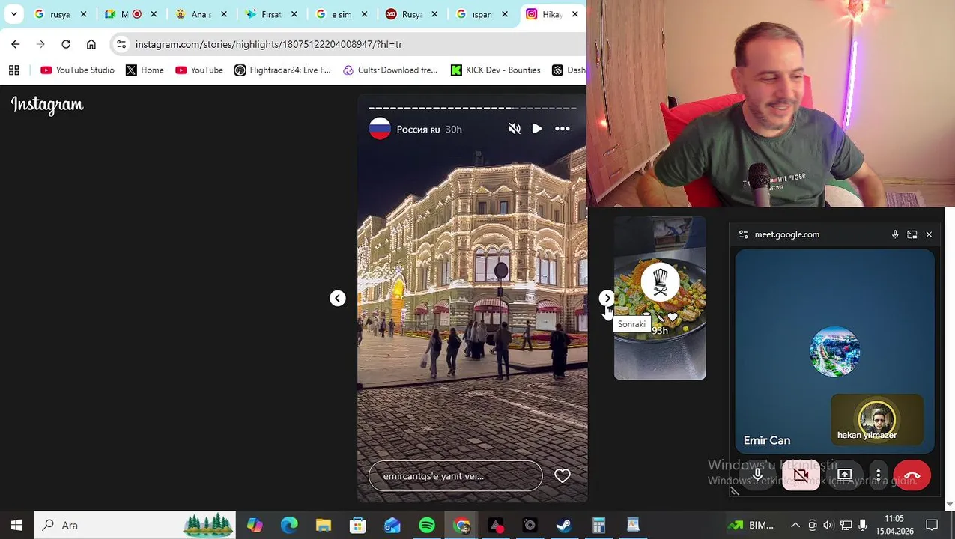The image size is (955, 539).
Task: Return to tab from Meet picture-in-picture
Action: (912, 234)
